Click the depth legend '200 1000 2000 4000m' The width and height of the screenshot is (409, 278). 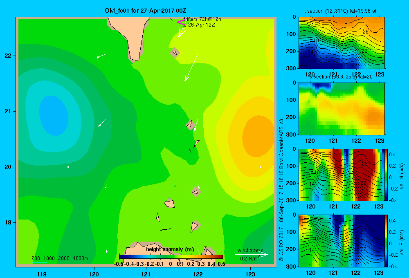pos(60,258)
